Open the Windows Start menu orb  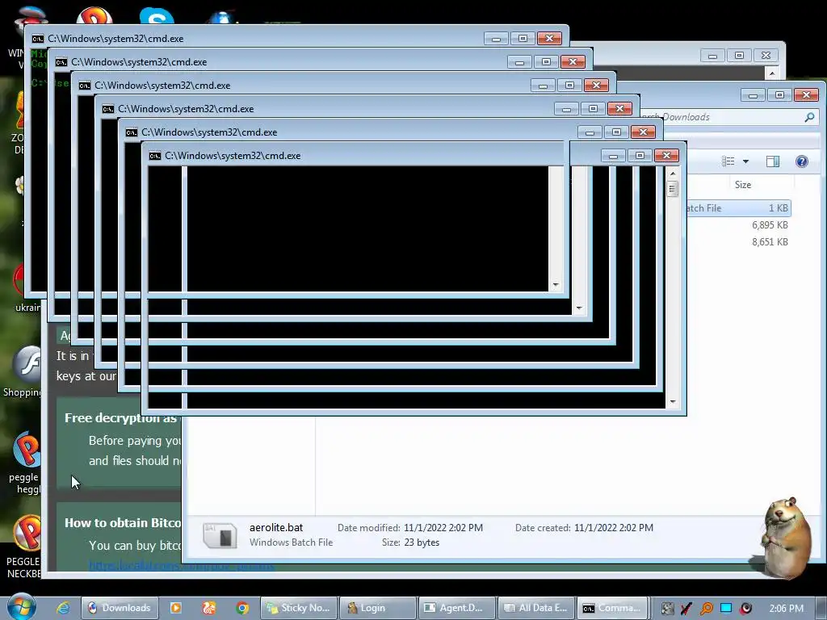[x=22, y=607]
